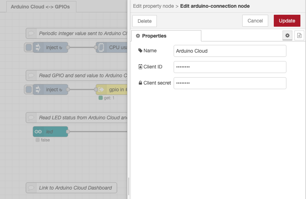
Task: Trigger the inject node wired to gpio in
Action: [x=28, y=89]
